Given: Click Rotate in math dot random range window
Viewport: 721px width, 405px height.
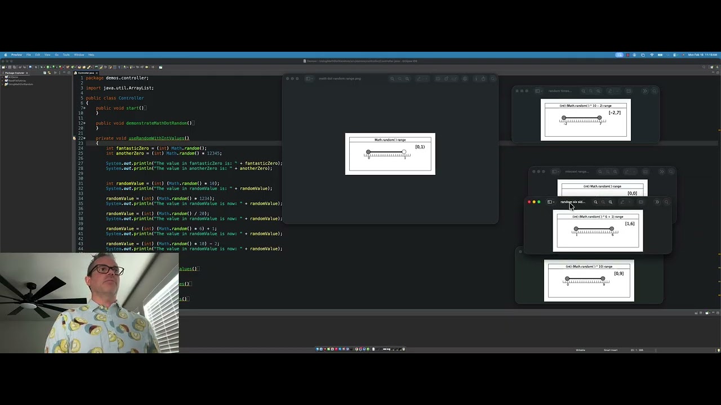Looking at the screenshot, I should click(446, 79).
